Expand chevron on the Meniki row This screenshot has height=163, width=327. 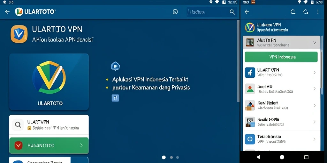(315, 122)
